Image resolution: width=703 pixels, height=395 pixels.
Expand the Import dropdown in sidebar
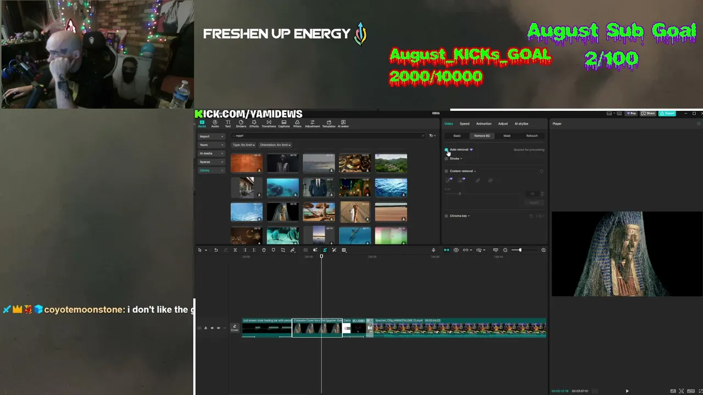click(x=211, y=137)
